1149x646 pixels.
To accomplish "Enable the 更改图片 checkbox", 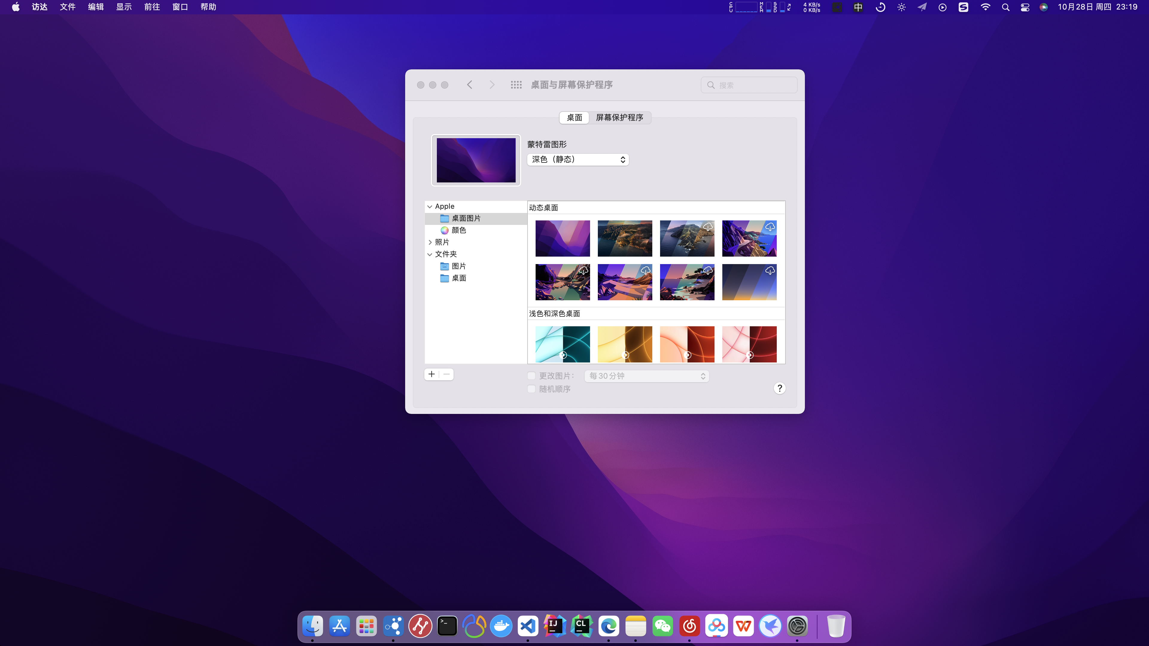I will pyautogui.click(x=531, y=376).
